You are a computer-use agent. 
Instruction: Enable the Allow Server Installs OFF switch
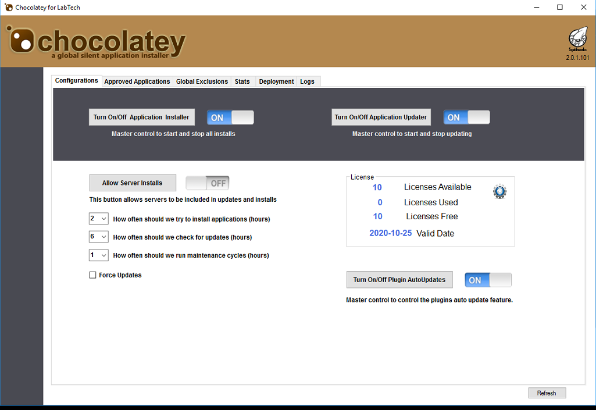tap(207, 183)
